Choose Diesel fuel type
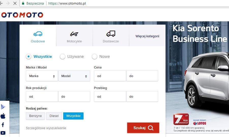 tap(54, 116)
